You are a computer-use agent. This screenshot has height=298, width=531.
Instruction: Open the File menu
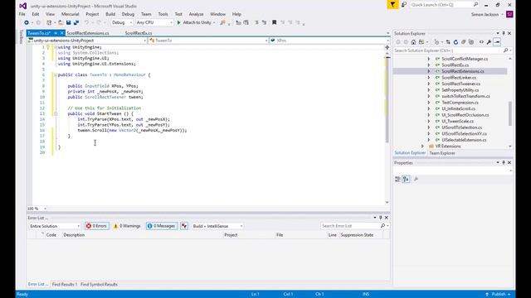tap(22, 14)
